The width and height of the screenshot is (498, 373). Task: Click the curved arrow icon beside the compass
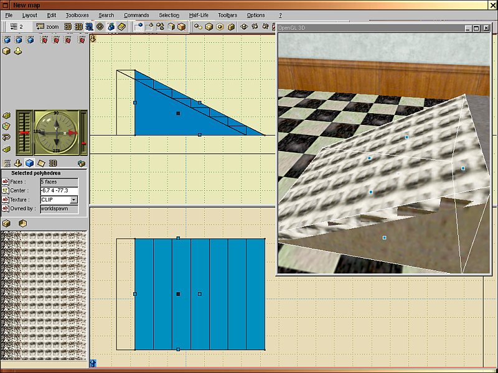click(x=7, y=138)
